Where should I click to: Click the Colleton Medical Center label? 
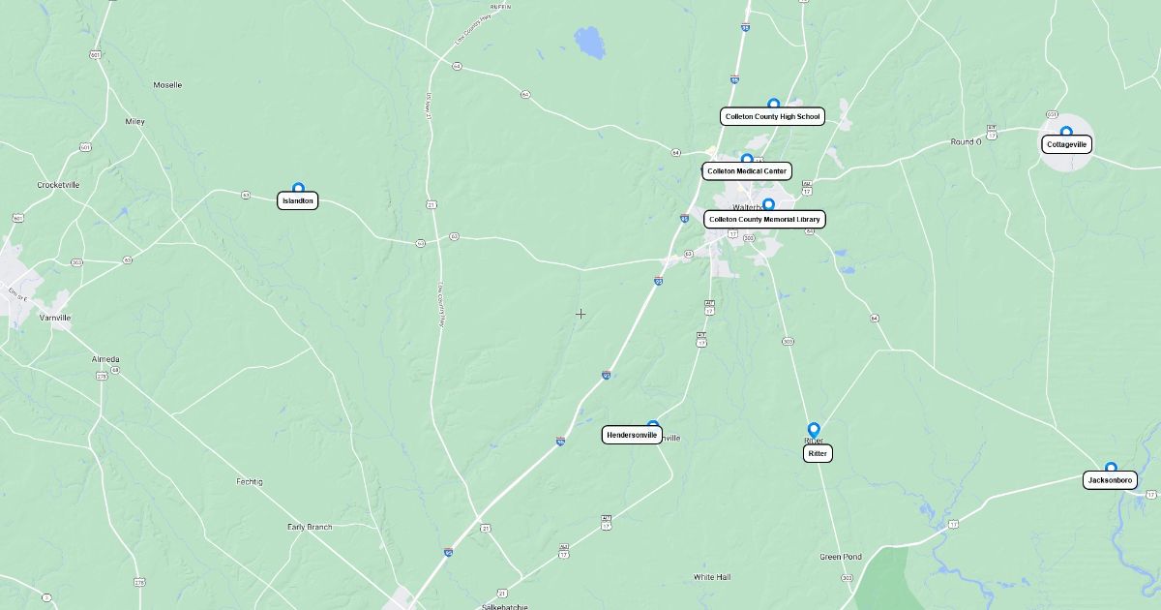pyautogui.click(x=747, y=170)
